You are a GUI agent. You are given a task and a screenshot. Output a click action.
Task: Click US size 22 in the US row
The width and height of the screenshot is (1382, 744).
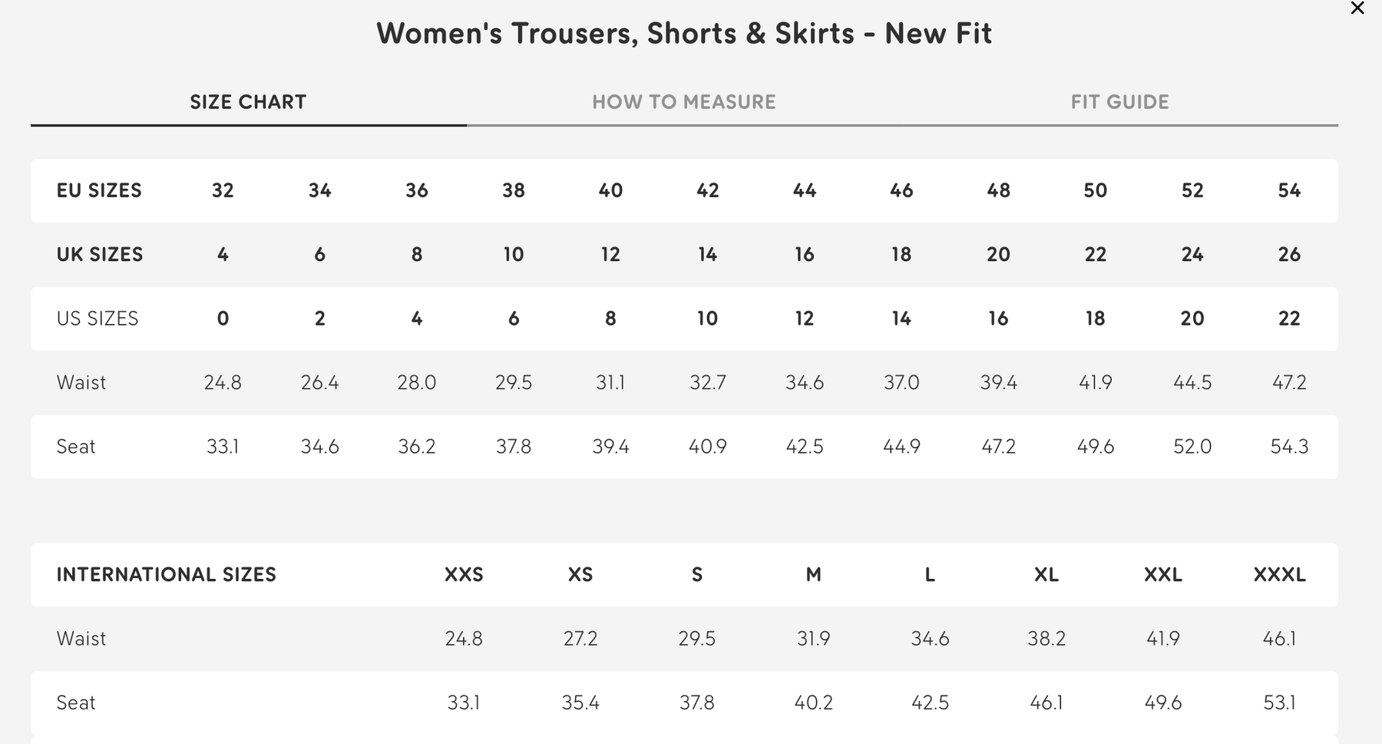pos(1289,319)
